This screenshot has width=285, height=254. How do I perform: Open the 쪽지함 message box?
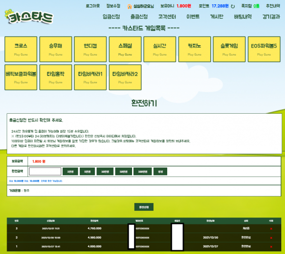pos(250,6)
